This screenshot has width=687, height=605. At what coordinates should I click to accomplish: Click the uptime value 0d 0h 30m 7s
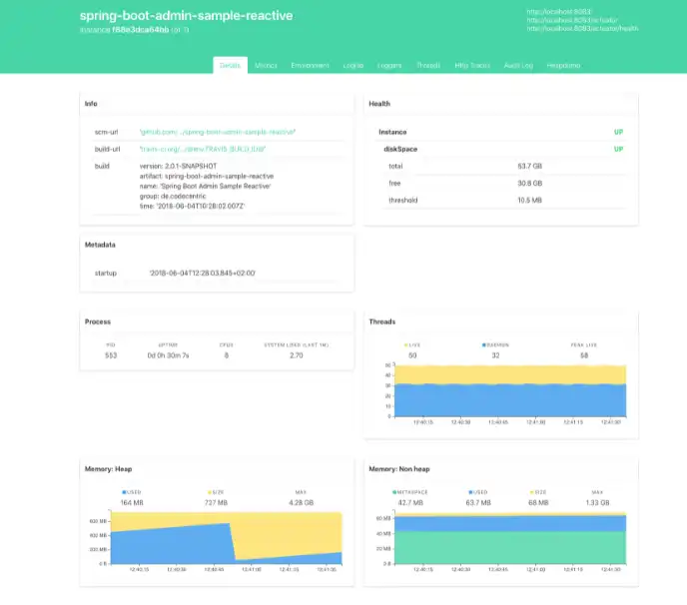(168, 355)
